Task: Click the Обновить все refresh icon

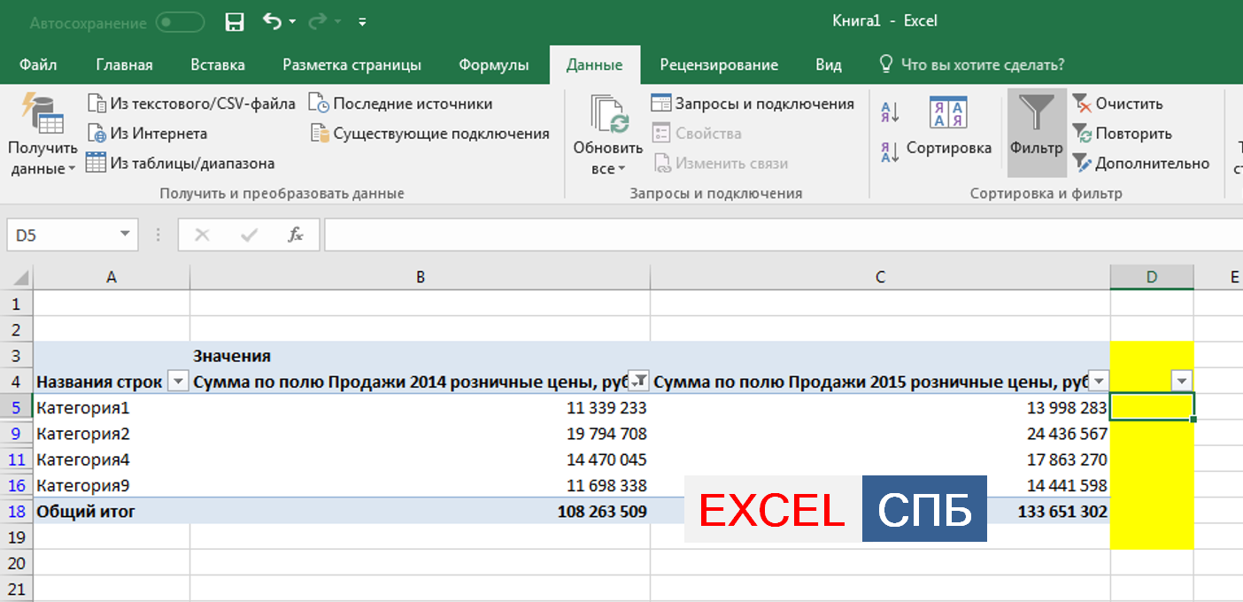Action: coord(608,115)
